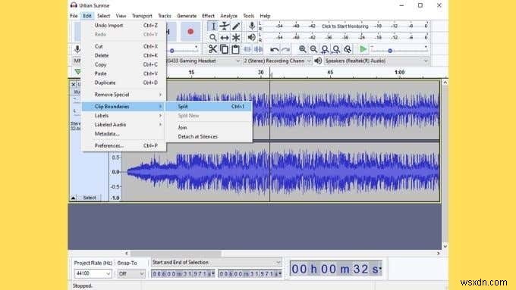Choose Duplicate in Edit menu
The image size is (516, 290).
(x=124, y=83)
